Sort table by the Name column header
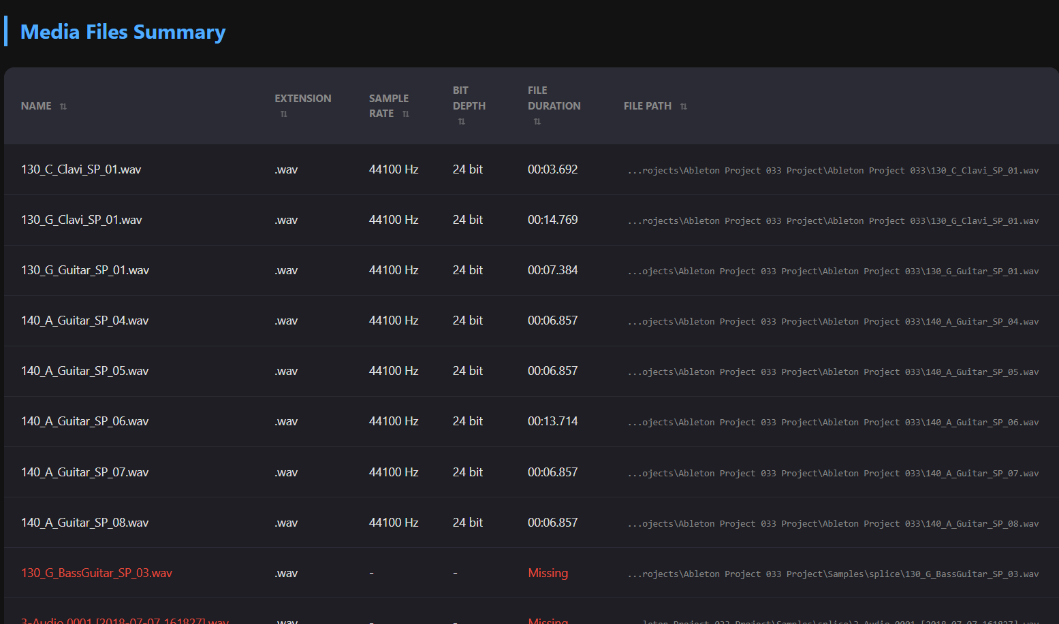 (x=36, y=106)
